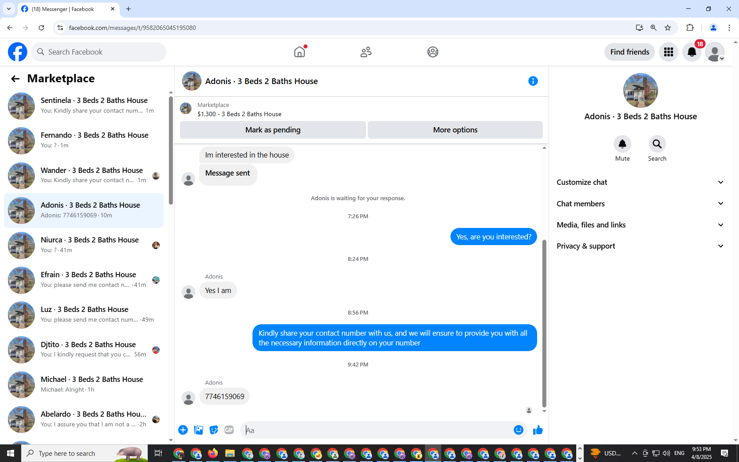This screenshot has height=462, width=739.
Task: Click the browser address bar URL
Action: click(x=132, y=28)
